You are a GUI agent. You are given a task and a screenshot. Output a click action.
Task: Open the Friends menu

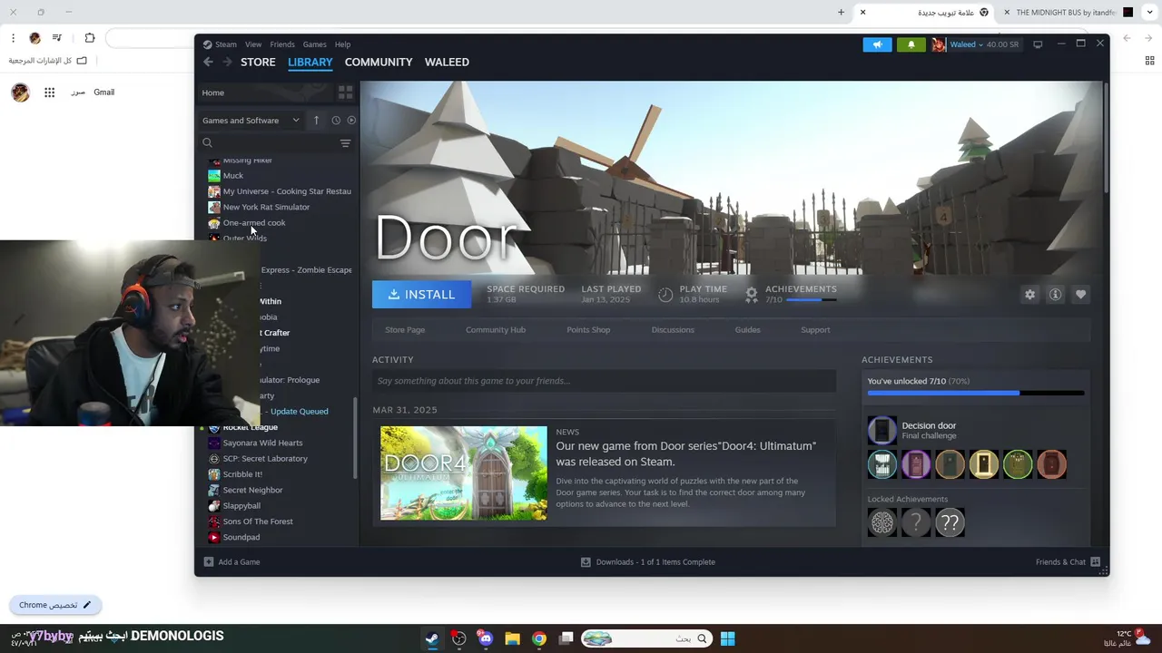point(282,44)
